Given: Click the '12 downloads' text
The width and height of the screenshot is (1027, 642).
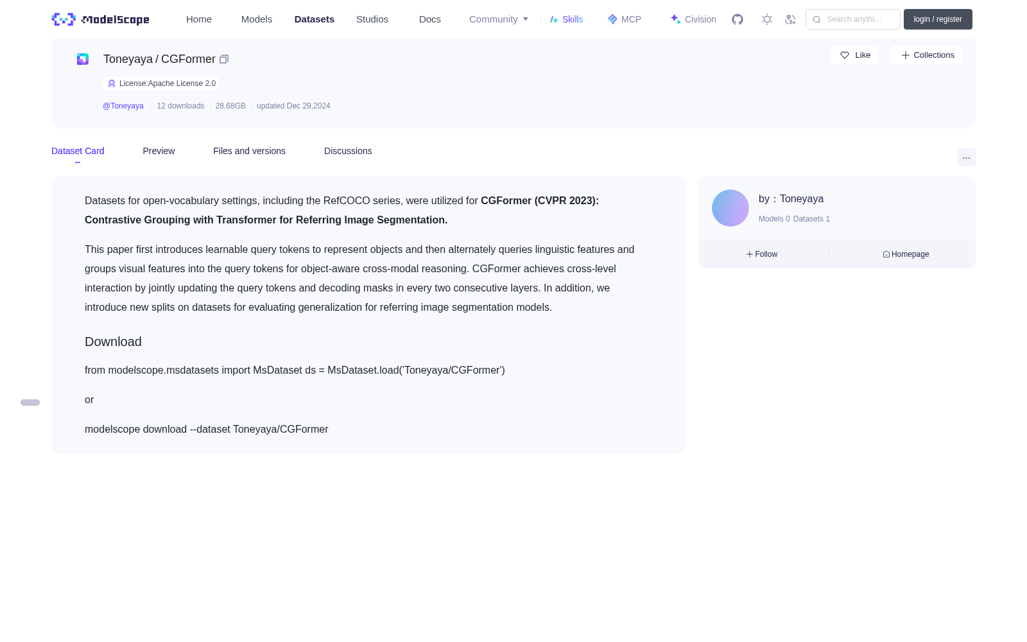Looking at the screenshot, I should click(180, 106).
